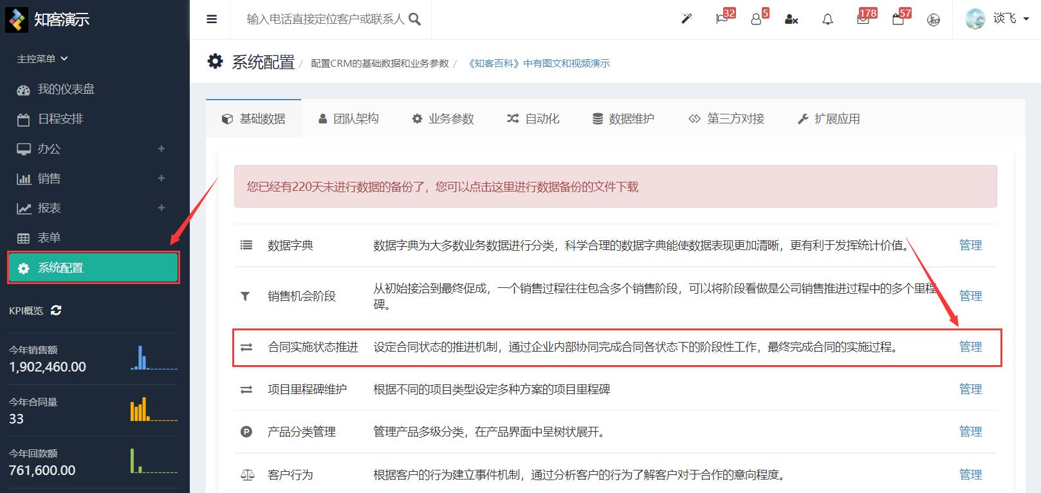Expand the 主控菜单 dropdown
Viewport: 1041px width, 493px height.
click(x=42, y=58)
